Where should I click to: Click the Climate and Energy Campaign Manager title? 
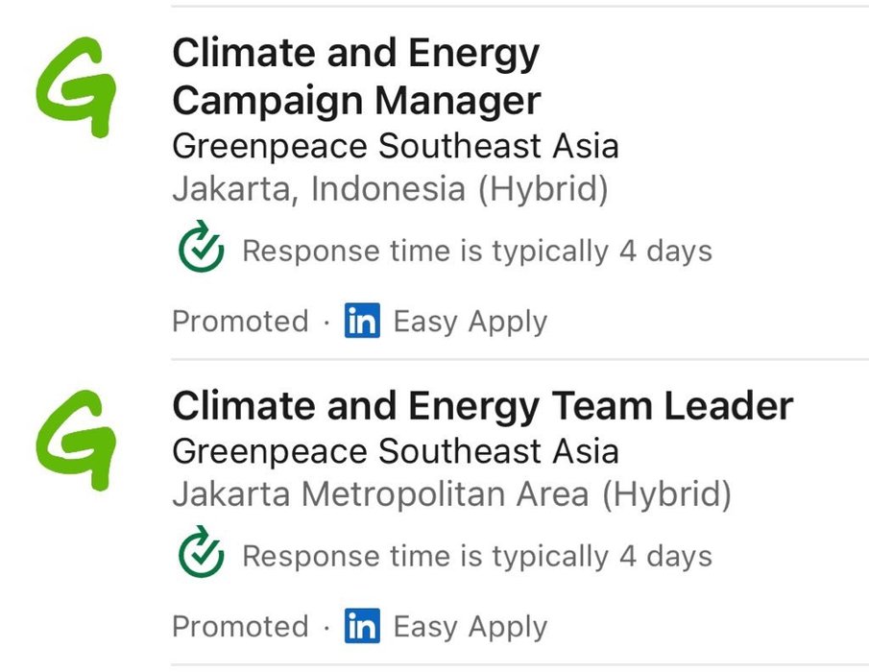pos(356,77)
